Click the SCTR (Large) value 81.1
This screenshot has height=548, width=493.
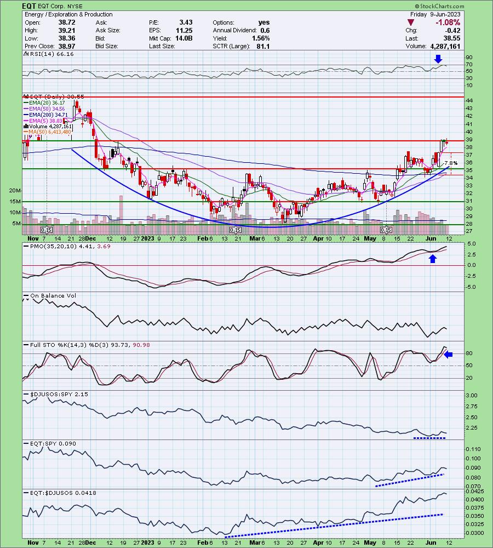[263, 46]
